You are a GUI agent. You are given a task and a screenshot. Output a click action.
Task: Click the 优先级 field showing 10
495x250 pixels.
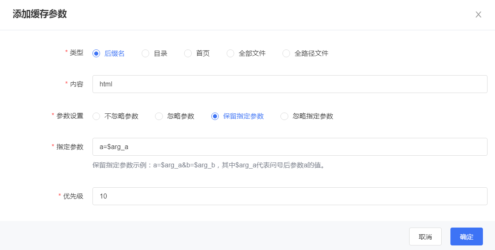(x=290, y=196)
